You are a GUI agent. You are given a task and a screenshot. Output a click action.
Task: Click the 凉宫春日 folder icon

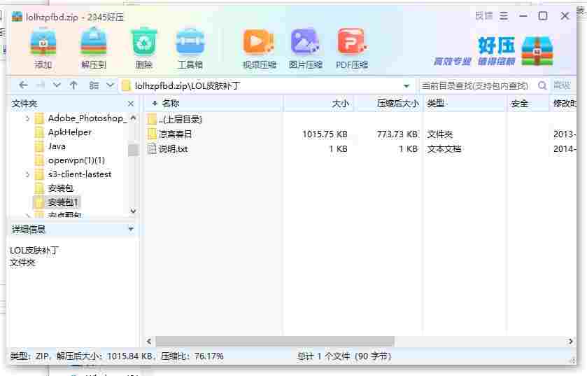point(152,134)
